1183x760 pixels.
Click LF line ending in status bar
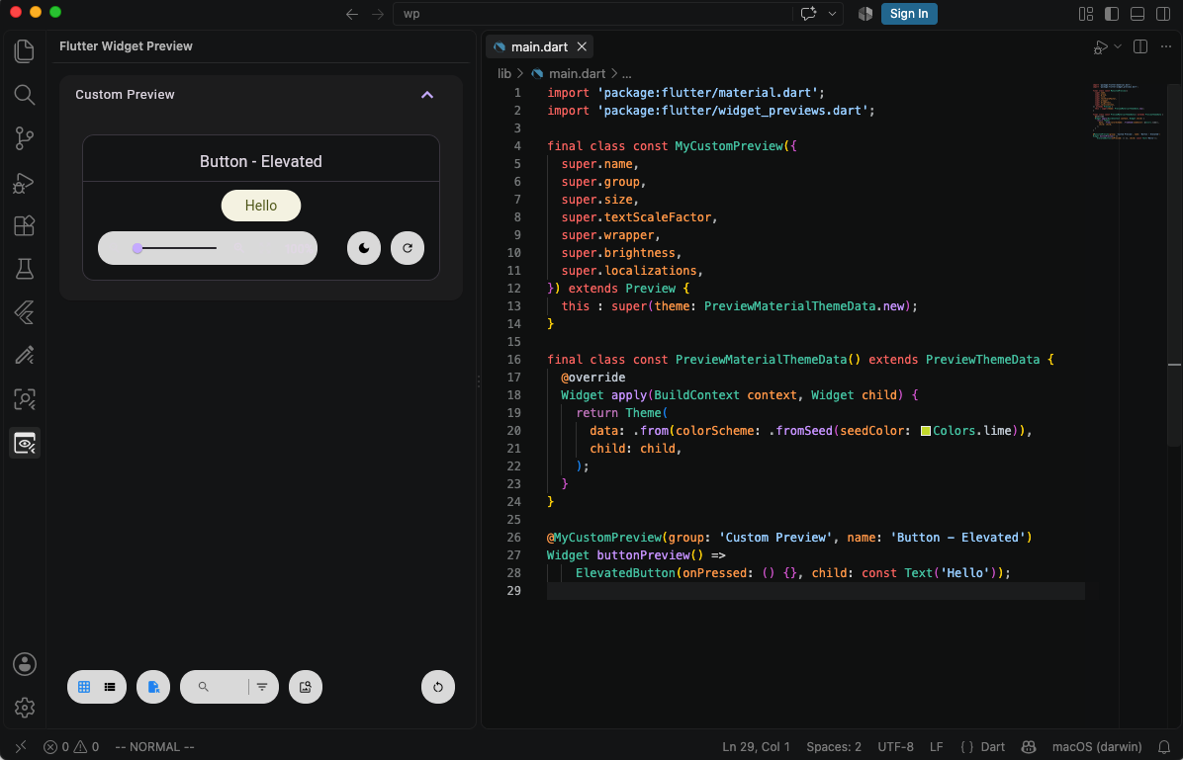(x=937, y=746)
